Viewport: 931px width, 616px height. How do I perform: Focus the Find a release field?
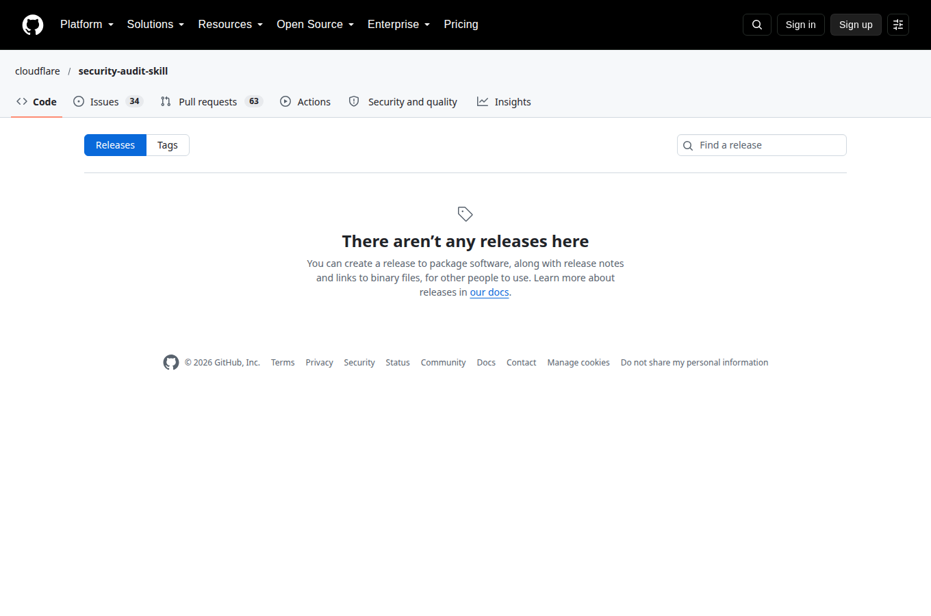[x=762, y=145]
